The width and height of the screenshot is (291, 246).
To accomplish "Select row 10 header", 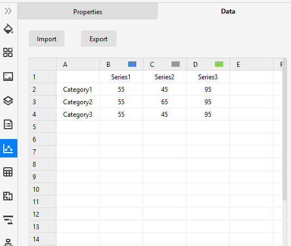I will coord(42,189).
